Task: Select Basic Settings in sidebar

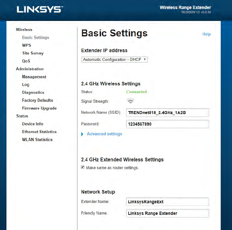Action: tap(35, 37)
